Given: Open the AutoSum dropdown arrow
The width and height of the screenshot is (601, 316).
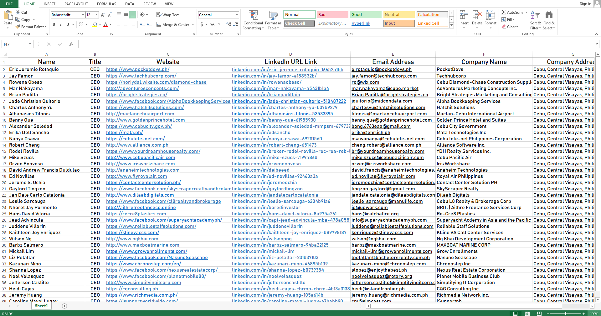Looking at the screenshot, I should (x=527, y=13).
